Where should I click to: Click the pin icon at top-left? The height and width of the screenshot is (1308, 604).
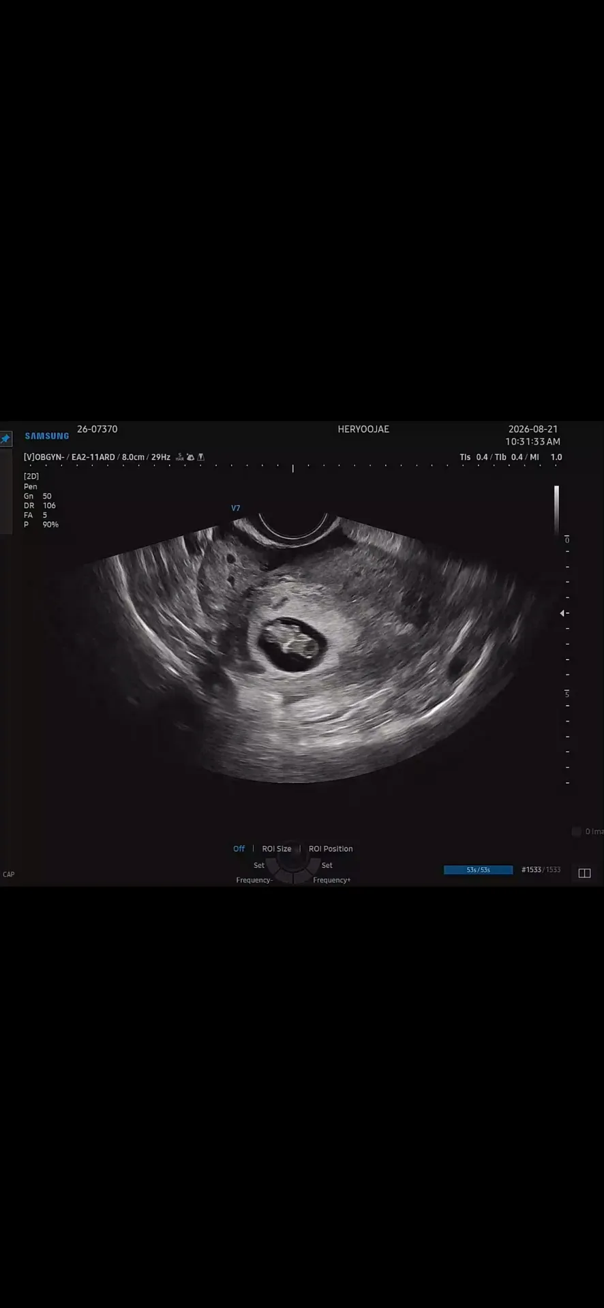5,439
